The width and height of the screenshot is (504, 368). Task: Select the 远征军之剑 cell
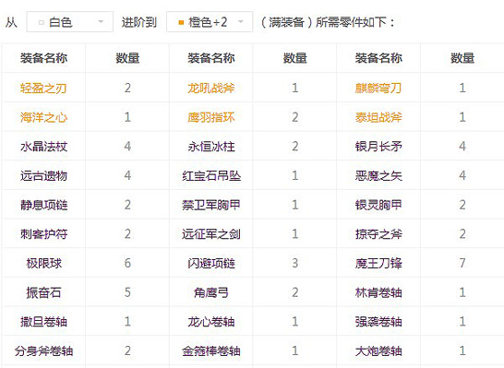[211, 233]
